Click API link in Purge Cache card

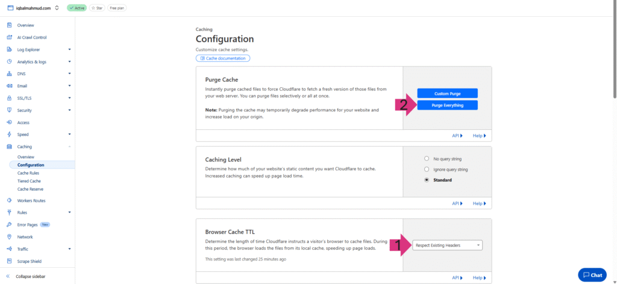coord(457,135)
